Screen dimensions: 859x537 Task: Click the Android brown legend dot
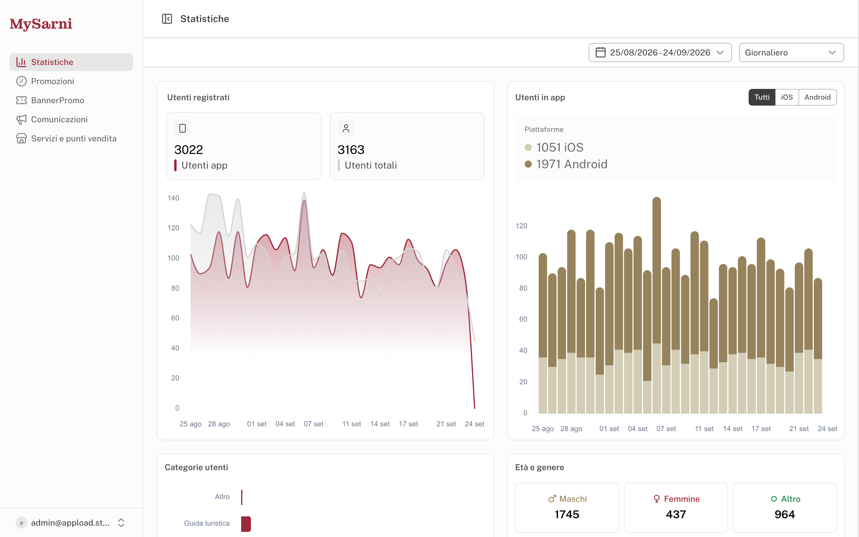(x=528, y=164)
